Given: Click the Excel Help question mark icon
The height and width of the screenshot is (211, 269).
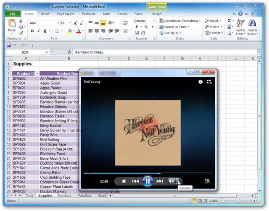Looking at the screenshot, I should [240, 13].
